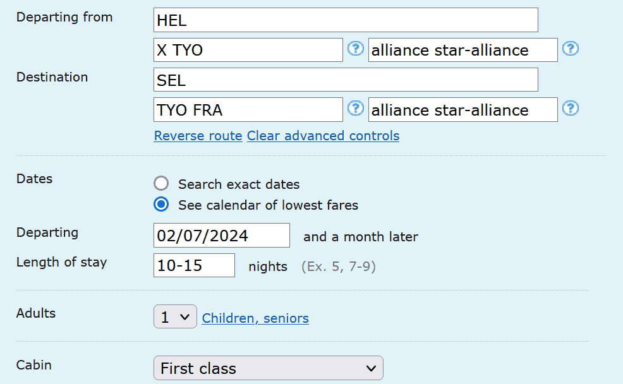Click the X TYO routing codes field
Screen dimensions: 623x384
[x=248, y=50]
